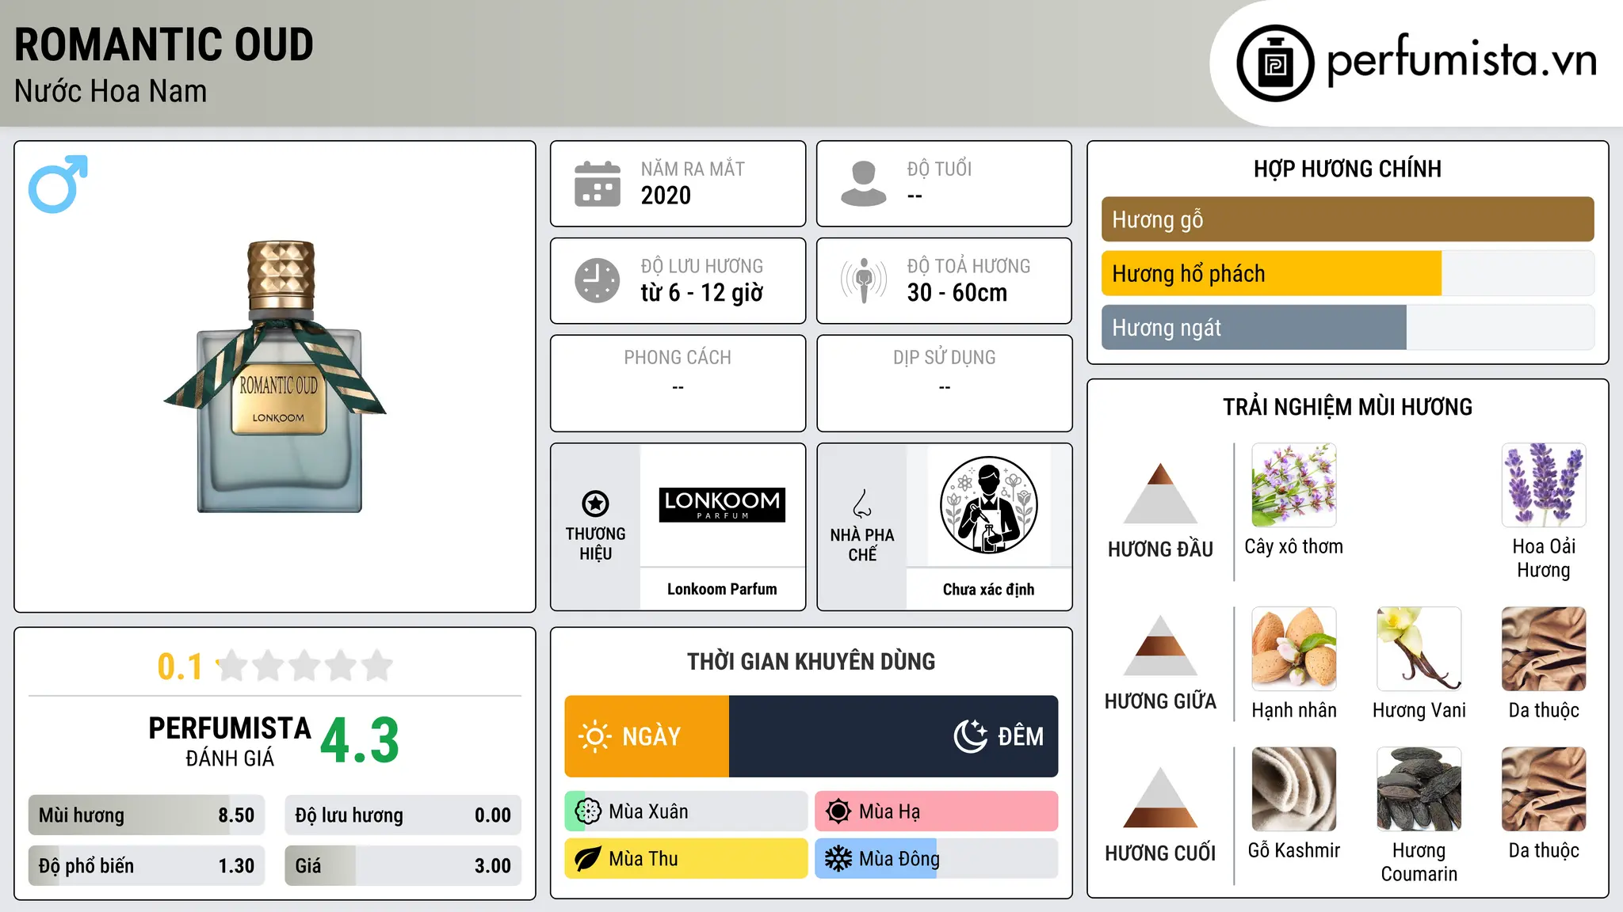
Task: Click the Hương Coumarin note label
Action: (x=1419, y=862)
